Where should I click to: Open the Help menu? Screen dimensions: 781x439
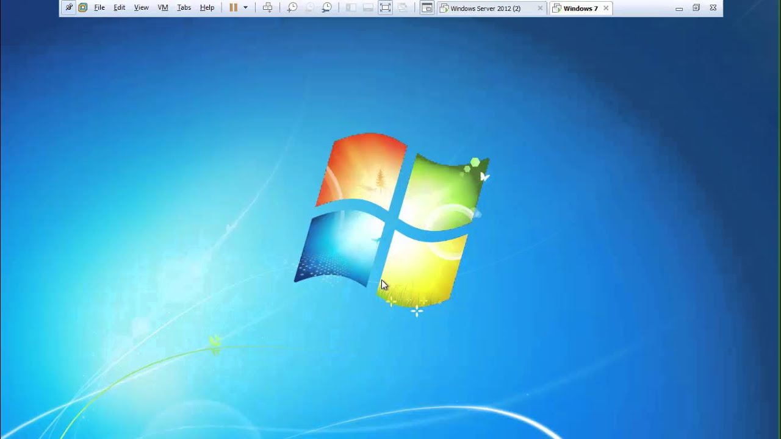[207, 8]
